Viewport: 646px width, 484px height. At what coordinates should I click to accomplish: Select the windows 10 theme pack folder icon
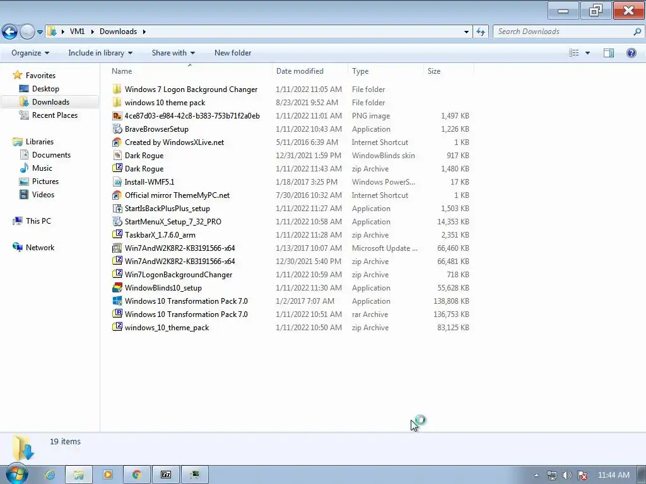coord(117,103)
